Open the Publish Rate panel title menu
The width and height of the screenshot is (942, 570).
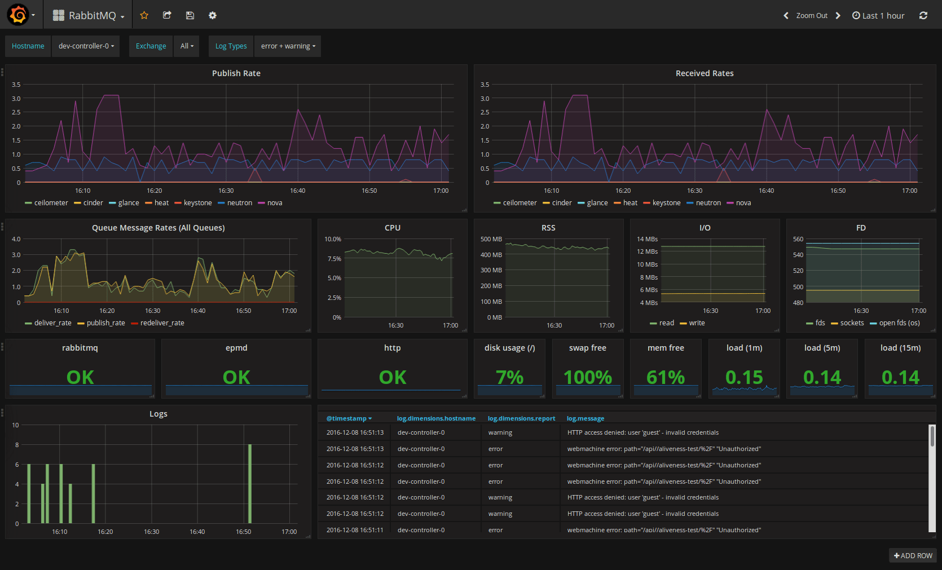point(236,73)
